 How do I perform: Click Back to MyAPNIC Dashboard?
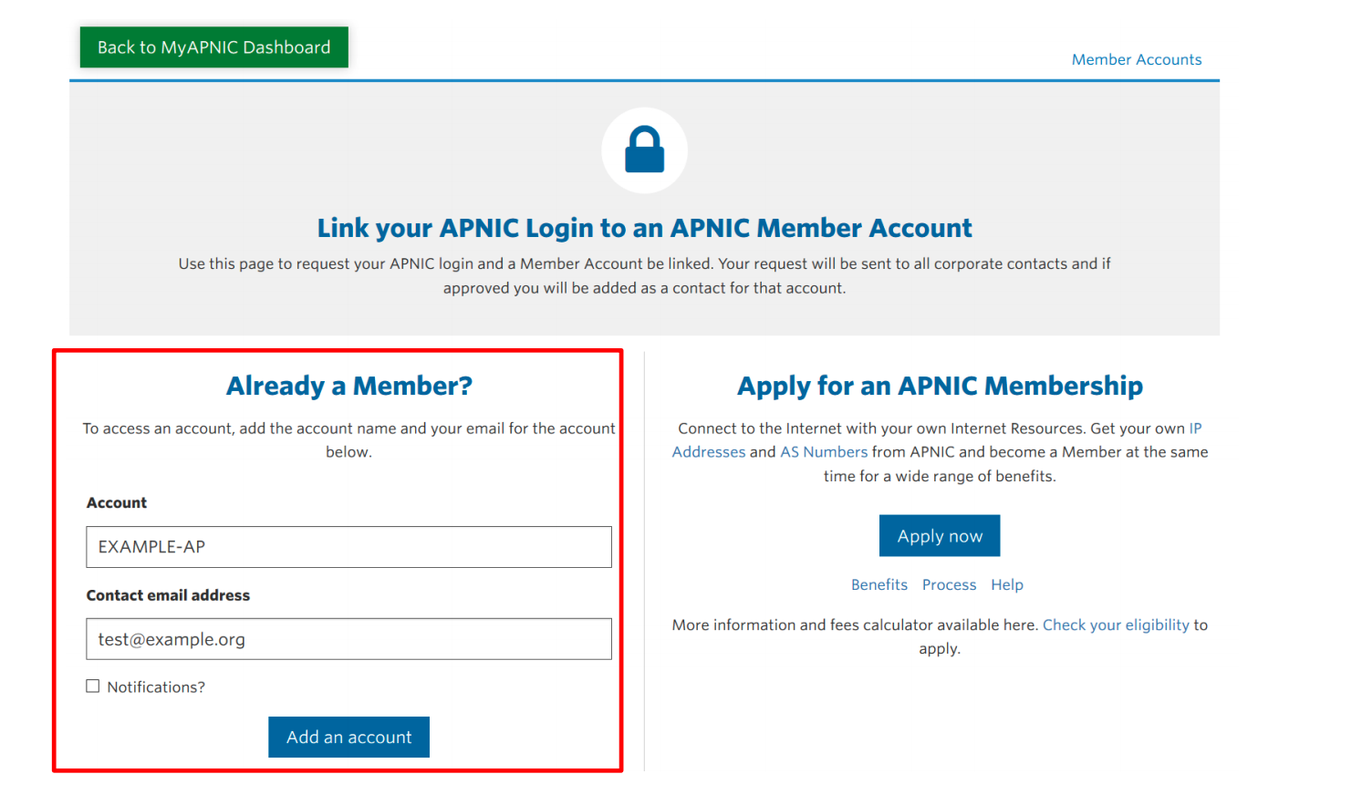pyautogui.click(x=213, y=46)
